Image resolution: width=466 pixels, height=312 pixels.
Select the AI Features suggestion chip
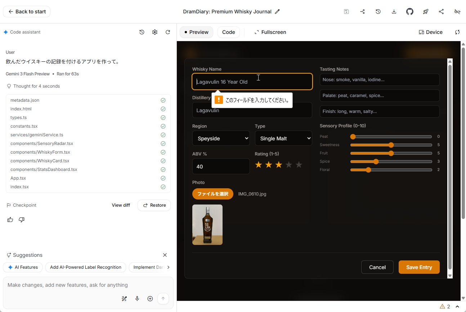point(23,267)
